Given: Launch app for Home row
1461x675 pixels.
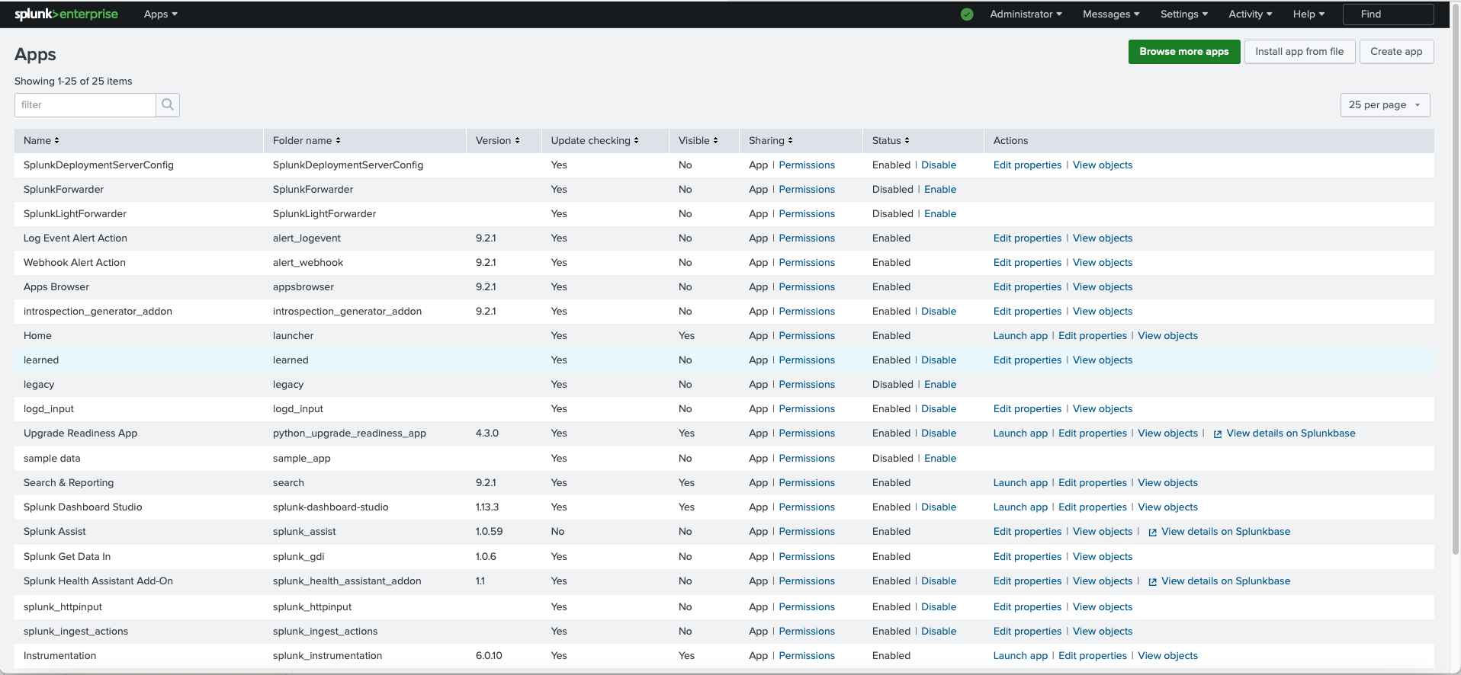Looking at the screenshot, I should pyautogui.click(x=1020, y=336).
